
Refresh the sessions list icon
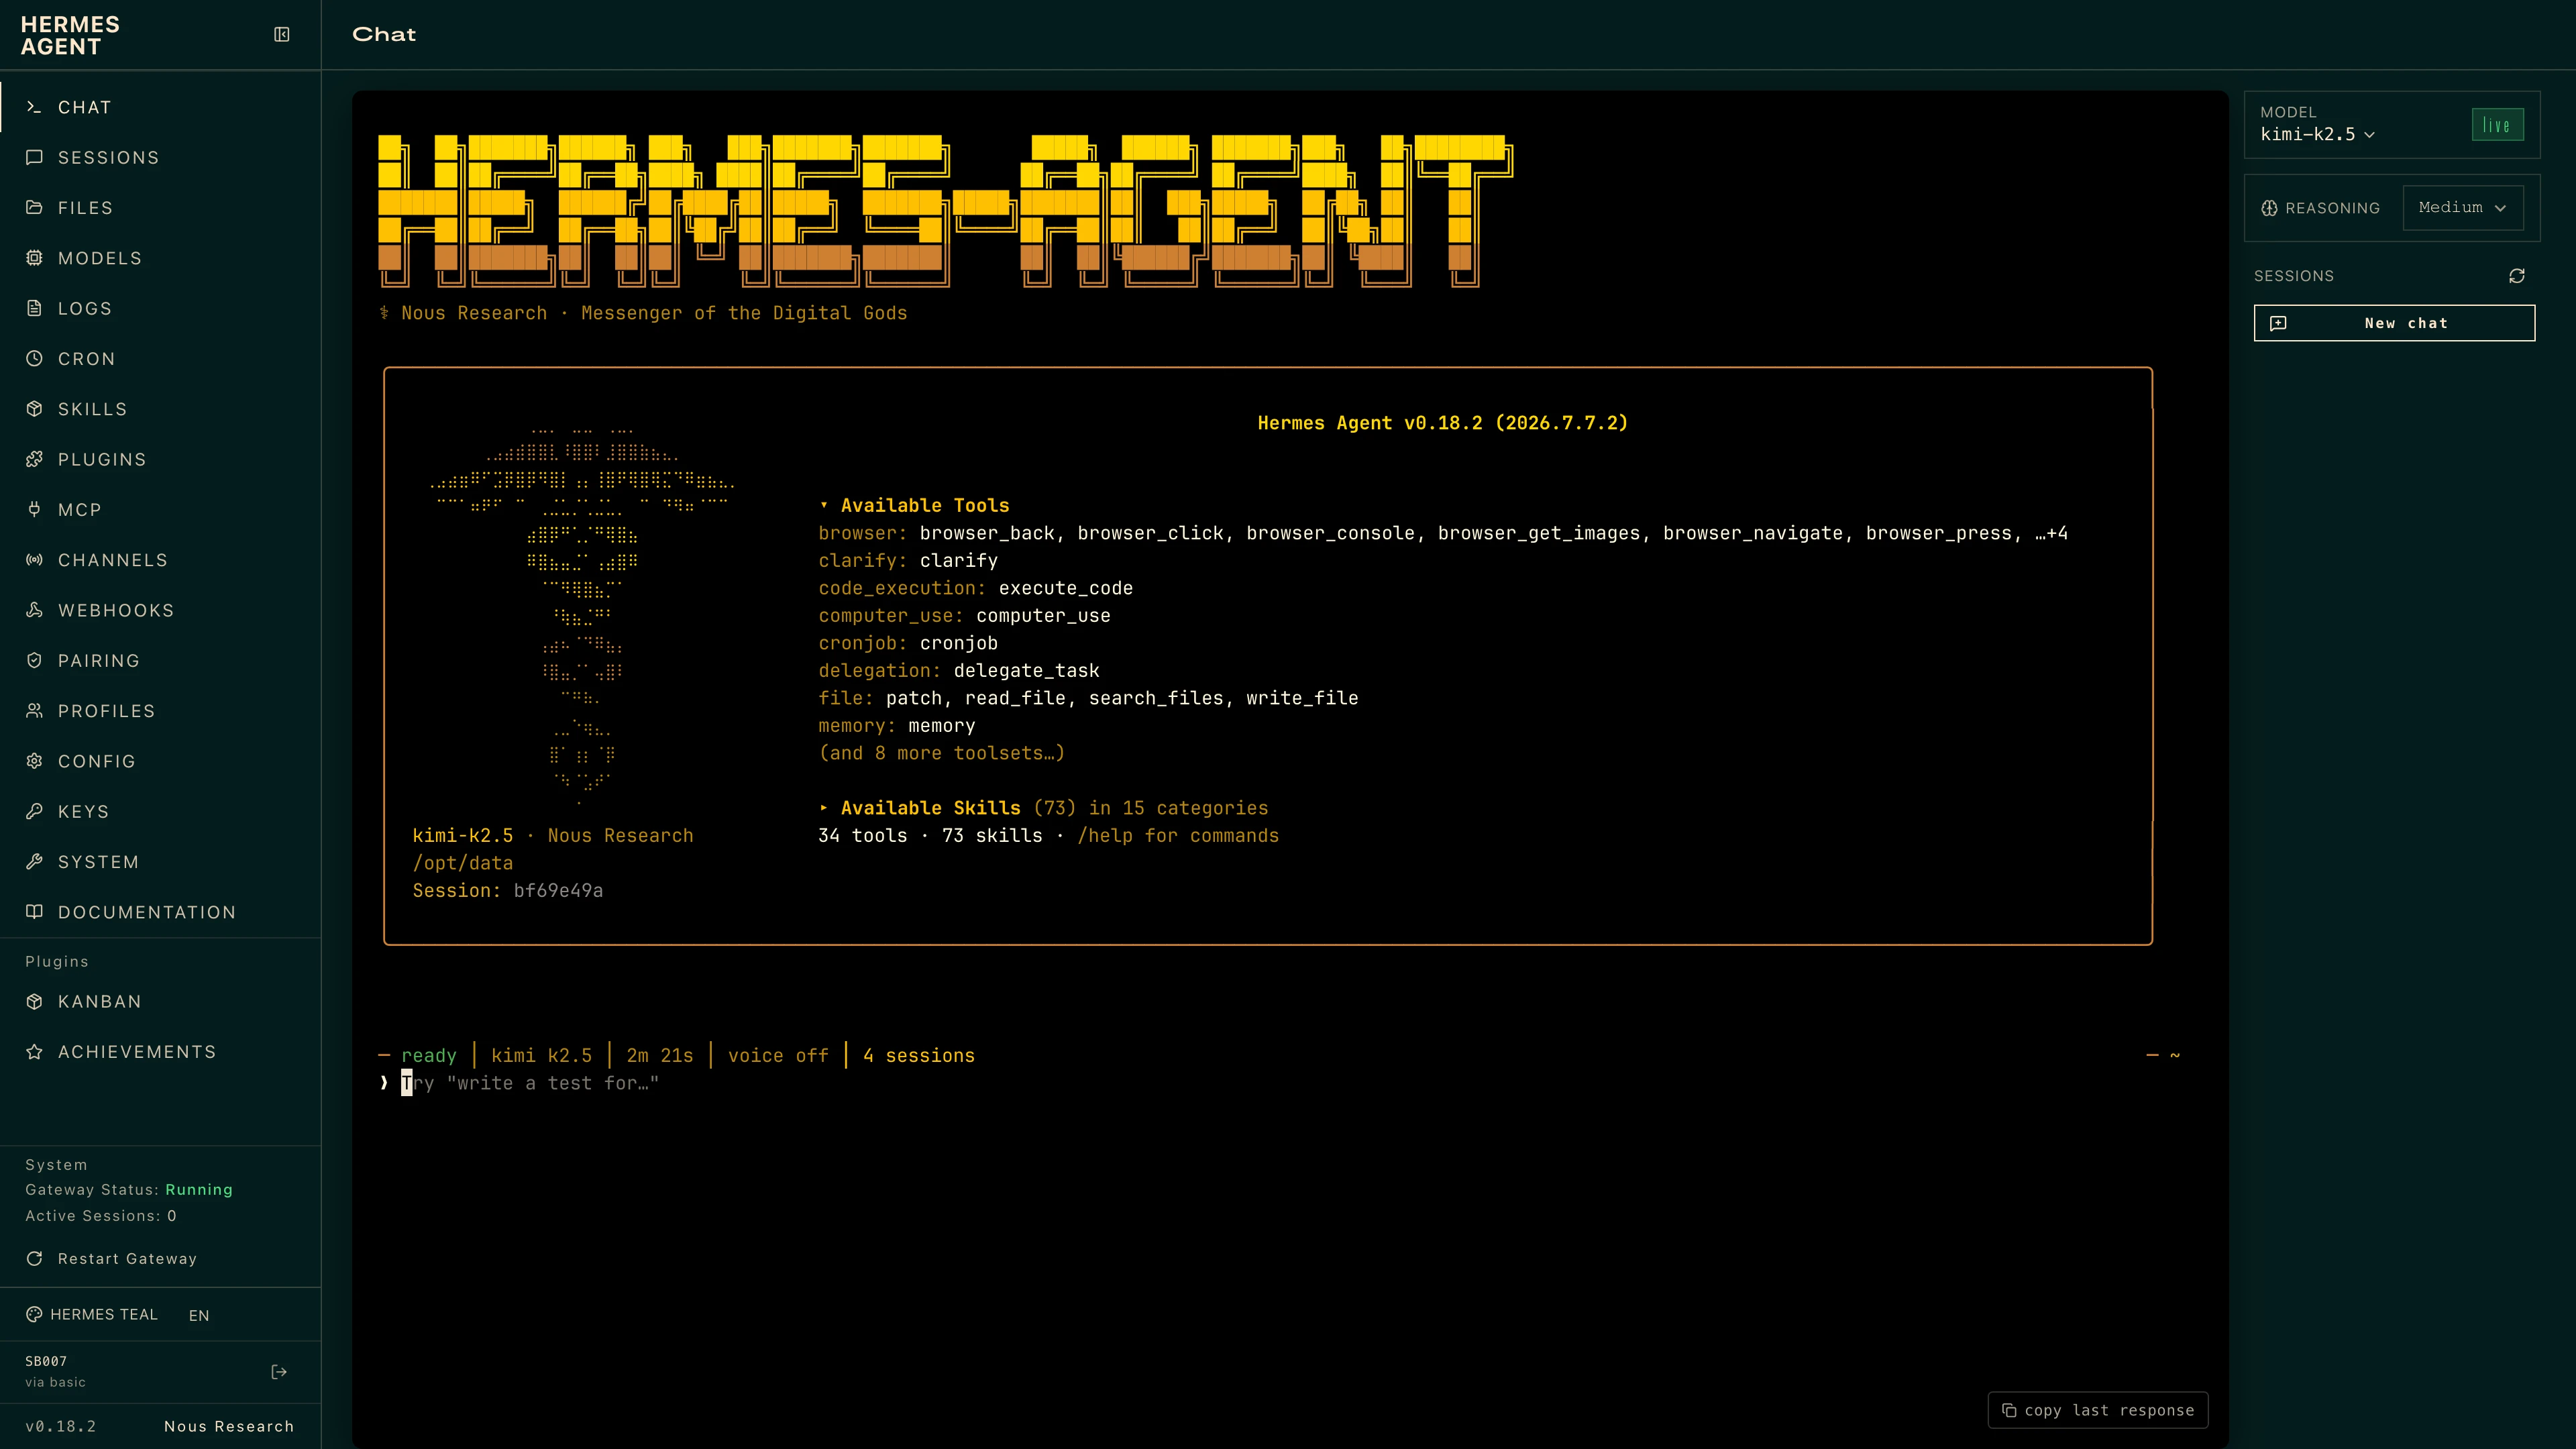point(2517,276)
